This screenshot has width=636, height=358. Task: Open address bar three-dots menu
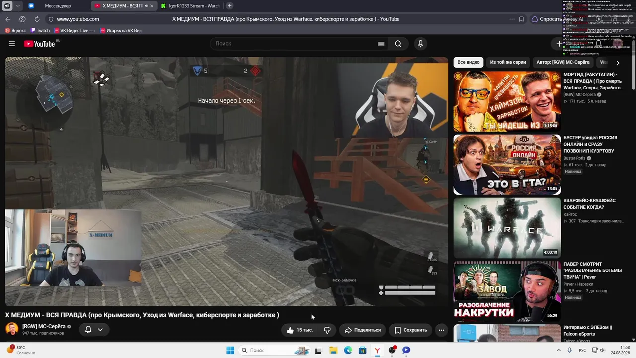pyautogui.click(x=512, y=19)
